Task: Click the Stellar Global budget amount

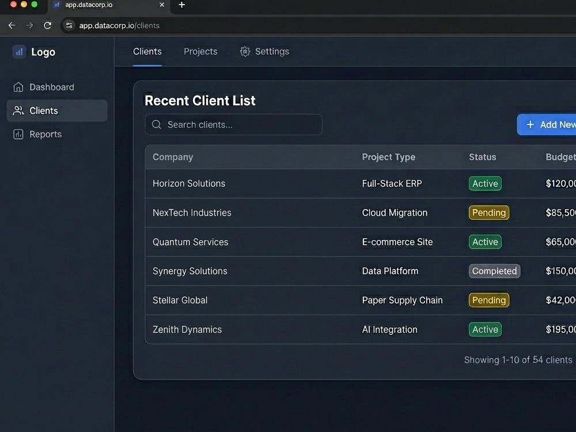Action: [560, 300]
